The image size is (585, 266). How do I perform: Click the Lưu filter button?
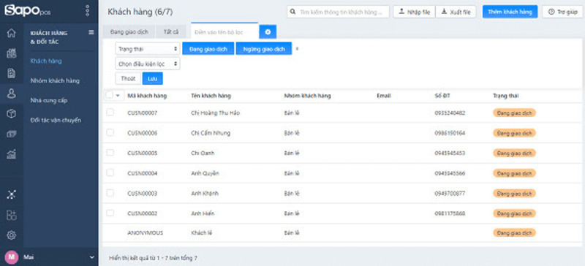pos(153,78)
